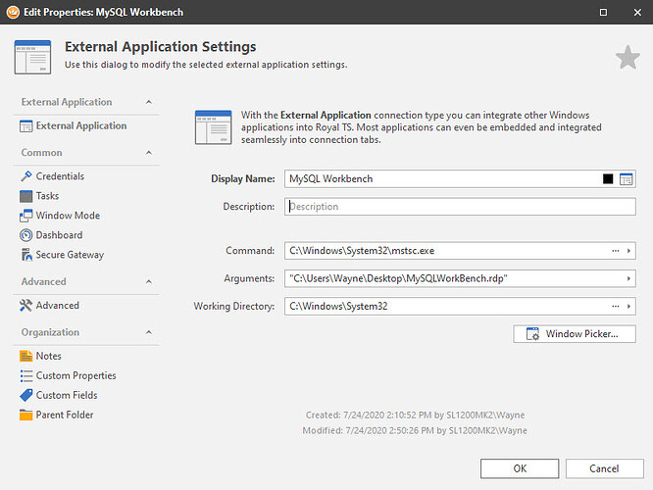Select the Tasks page icon
The height and width of the screenshot is (490, 653).
pyautogui.click(x=26, y=196)
